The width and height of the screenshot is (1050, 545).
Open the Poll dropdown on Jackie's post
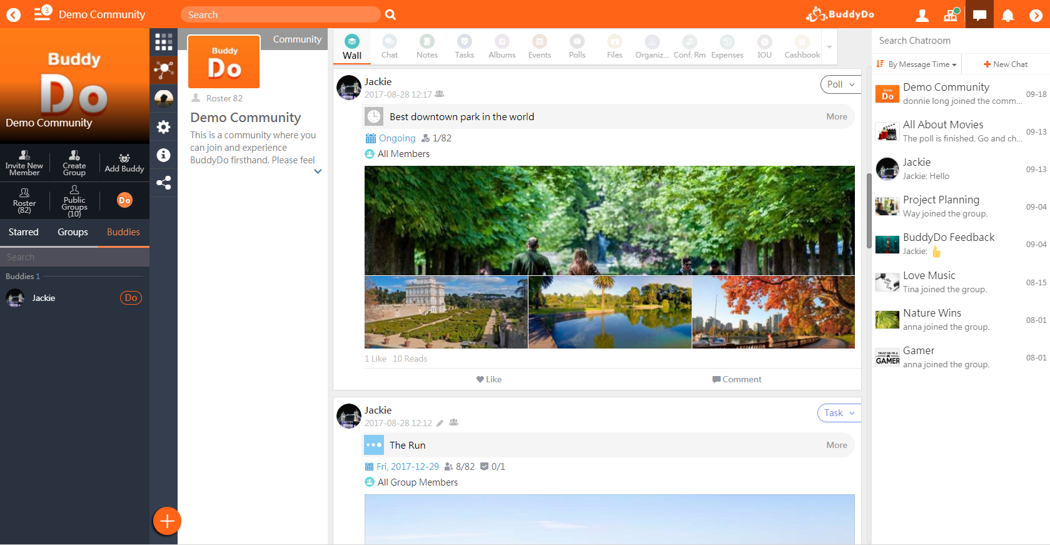pos(841,84)
